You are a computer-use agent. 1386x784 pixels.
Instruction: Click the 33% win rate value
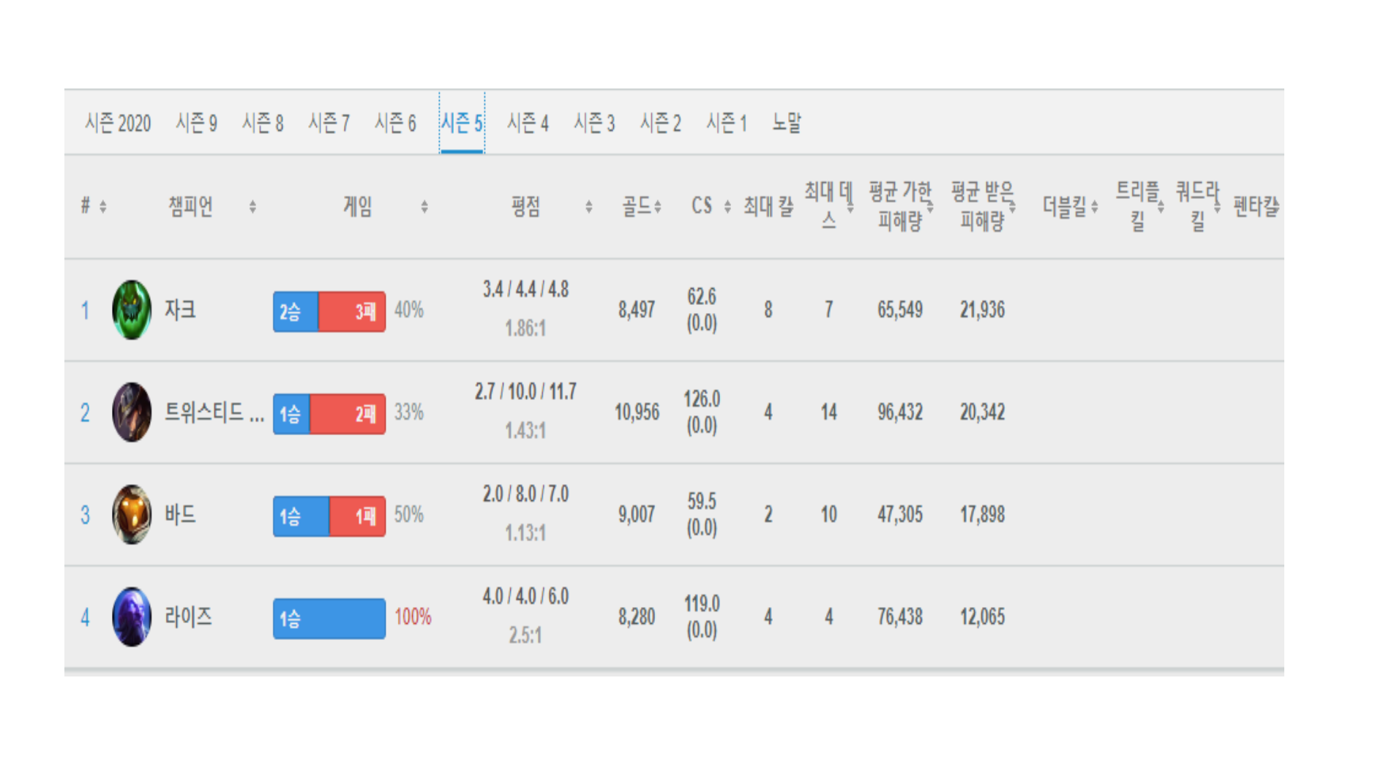[409, 412]
